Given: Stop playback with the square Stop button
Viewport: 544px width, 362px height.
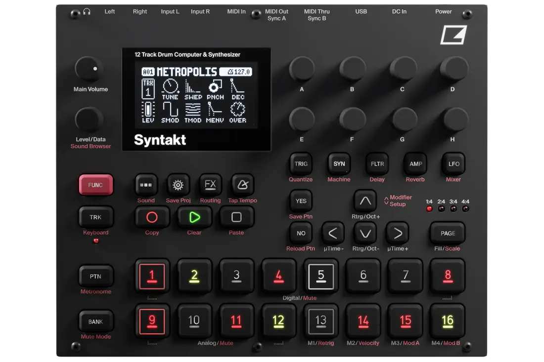Looking at the screenshot, I should tap(236, 217).
